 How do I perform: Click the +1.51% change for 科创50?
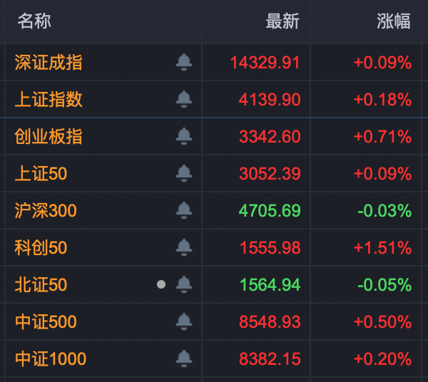coord(382,248)
